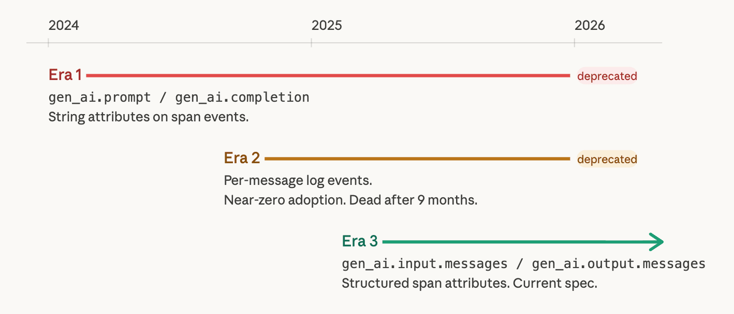Viewport: 734px width, 314px height.
Task: Click the tick mark under 2025
Action: tap(311, 43)
